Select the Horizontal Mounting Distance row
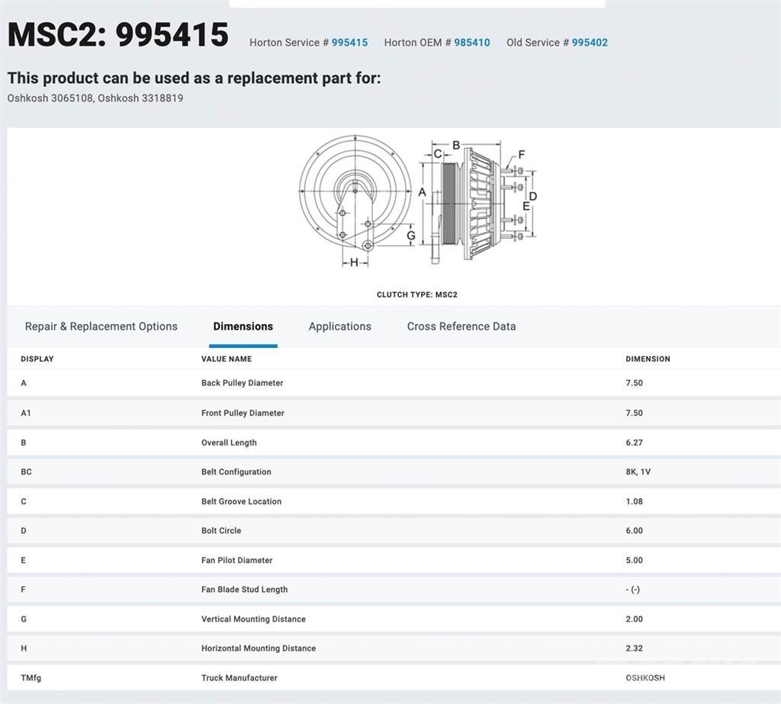Screen dimensions: 781x704 [x=258, y=648]
